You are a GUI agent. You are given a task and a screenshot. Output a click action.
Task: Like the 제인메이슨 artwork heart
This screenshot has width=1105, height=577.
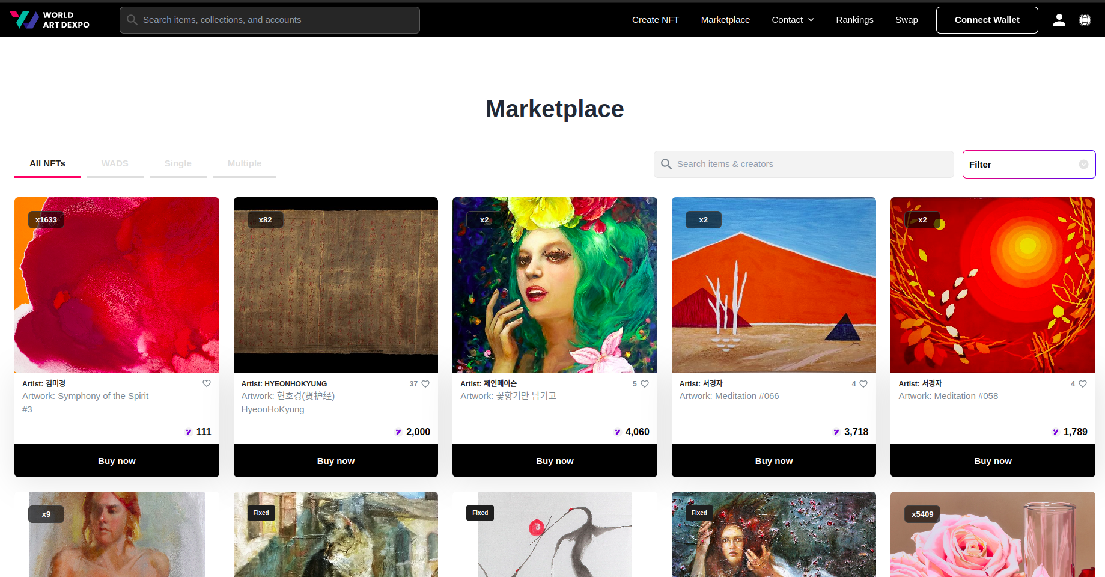pyautogui.click(x=645, y=383)
